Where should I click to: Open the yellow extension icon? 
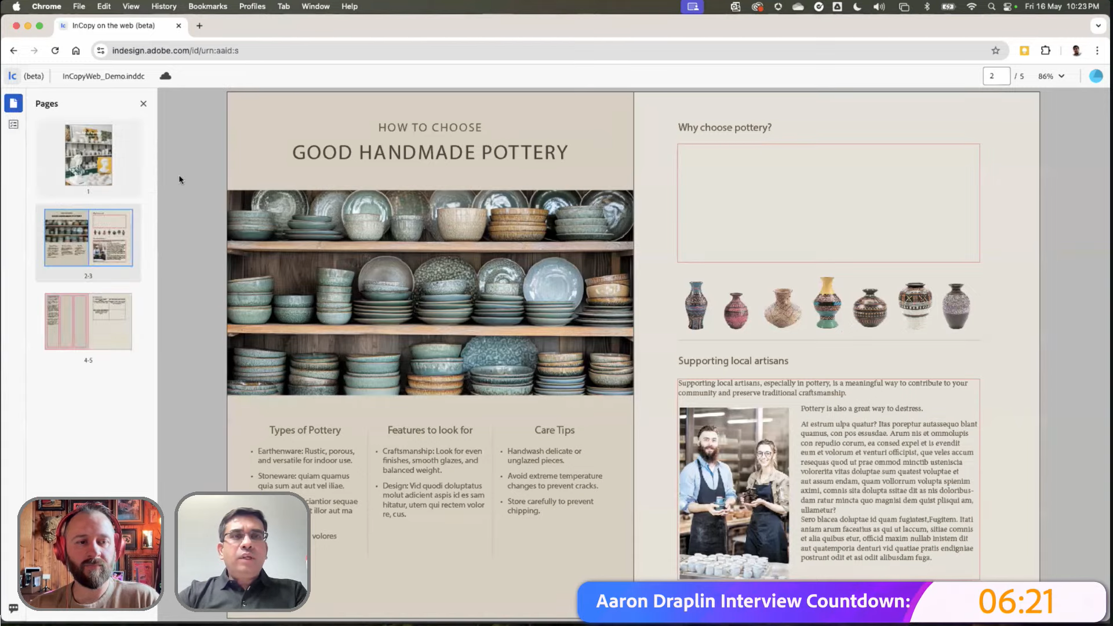coord(1024,50)
